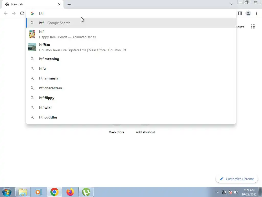
Task: Click the magnifier icon beside 'htf meaning'
Action: pyautogui.click(x=32, y=59)
